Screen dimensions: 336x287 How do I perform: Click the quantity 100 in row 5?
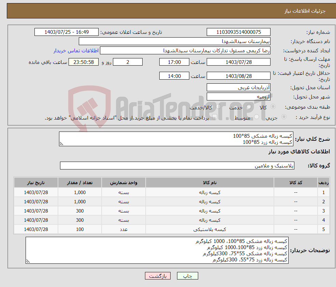coord(80,230)
